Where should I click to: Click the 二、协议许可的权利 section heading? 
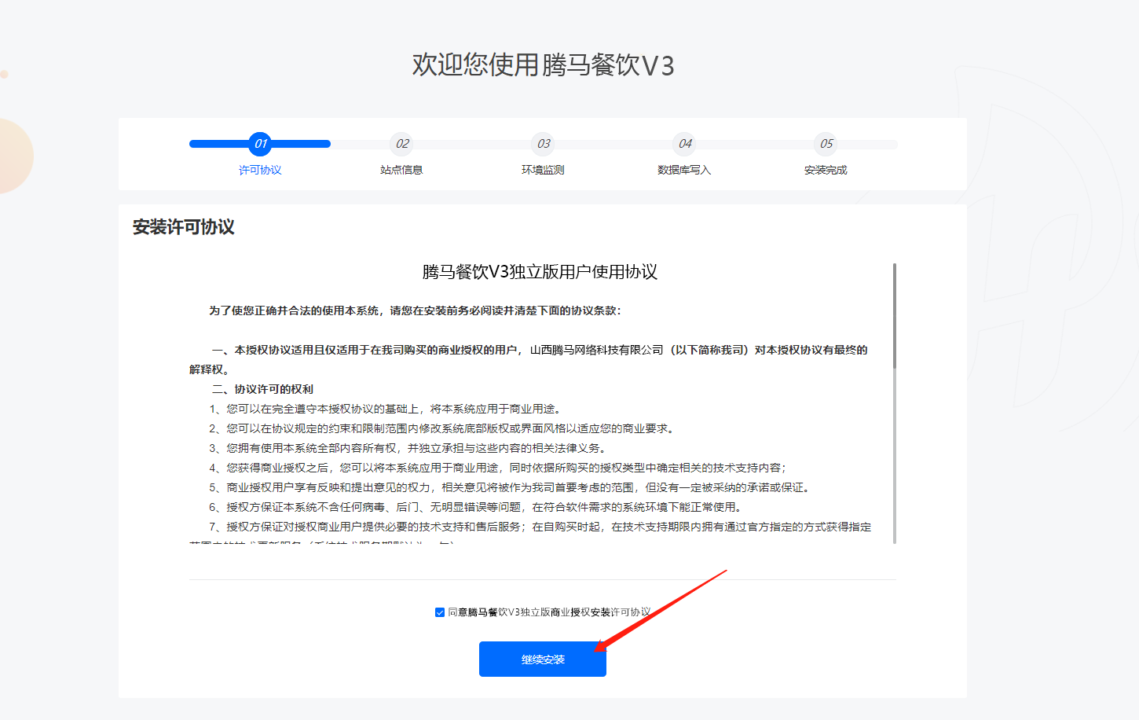point(262,389)
